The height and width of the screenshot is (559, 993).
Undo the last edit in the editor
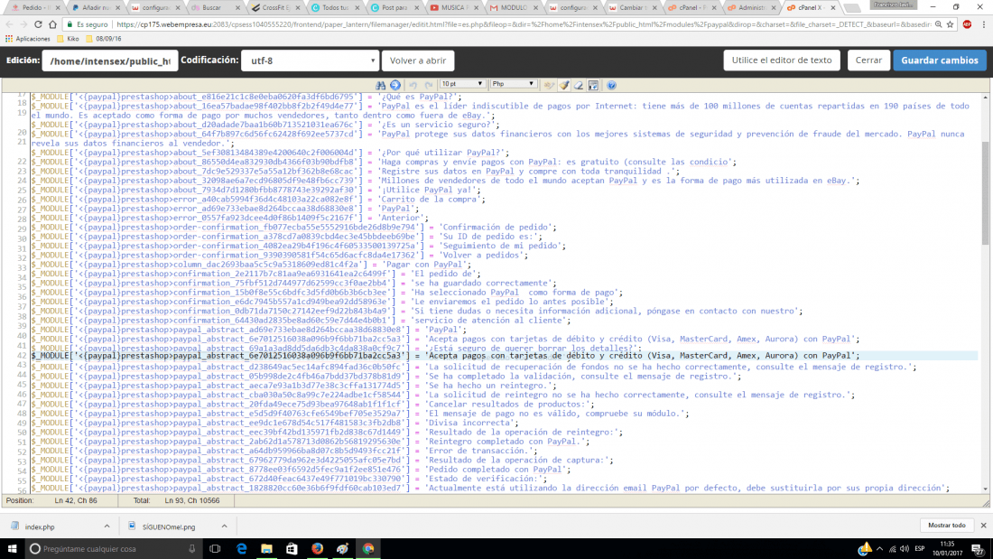pyautogui.click(x=413, y=85)
